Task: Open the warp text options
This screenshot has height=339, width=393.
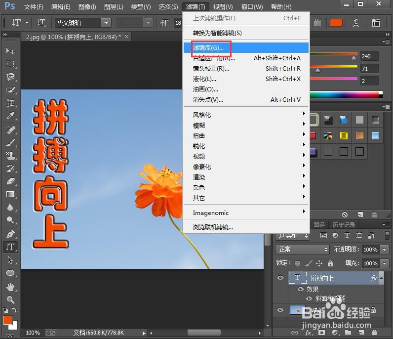Action: [355, 23]
